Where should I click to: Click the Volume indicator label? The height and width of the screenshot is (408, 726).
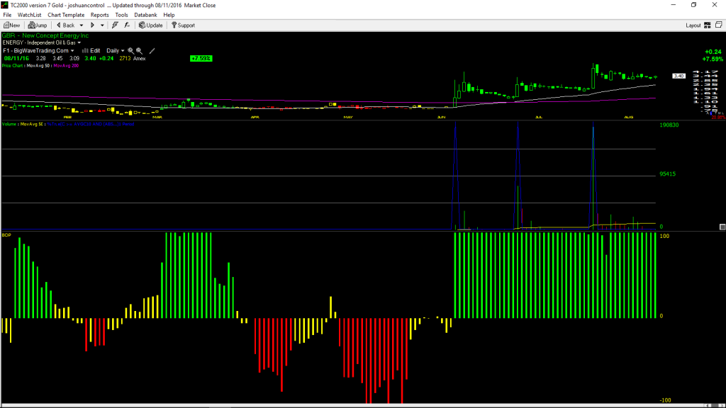(x=9, y=124)
